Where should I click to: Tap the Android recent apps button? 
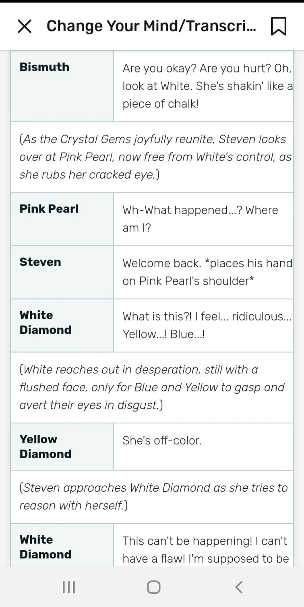click(69, 587)
